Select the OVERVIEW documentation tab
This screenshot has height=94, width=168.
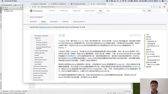point(33,22)
